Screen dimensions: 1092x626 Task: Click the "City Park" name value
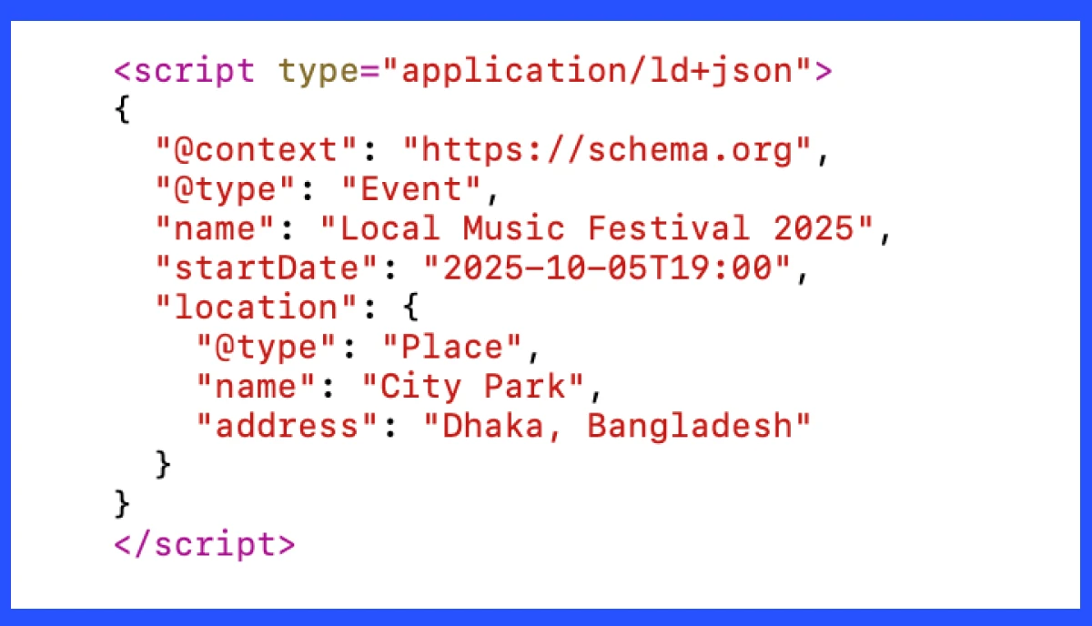point(473,387)
